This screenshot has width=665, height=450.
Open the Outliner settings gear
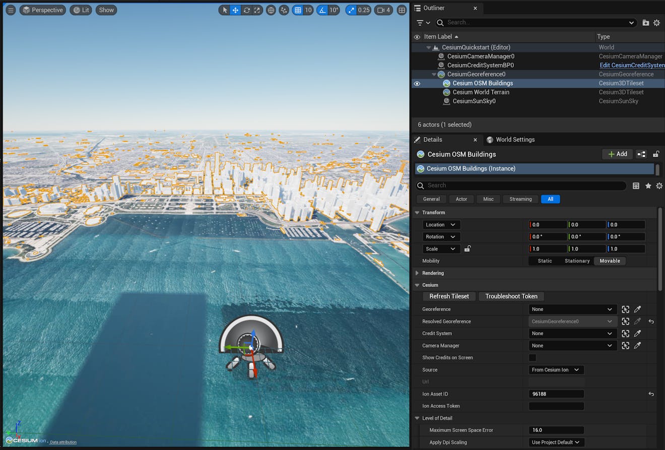657,22
